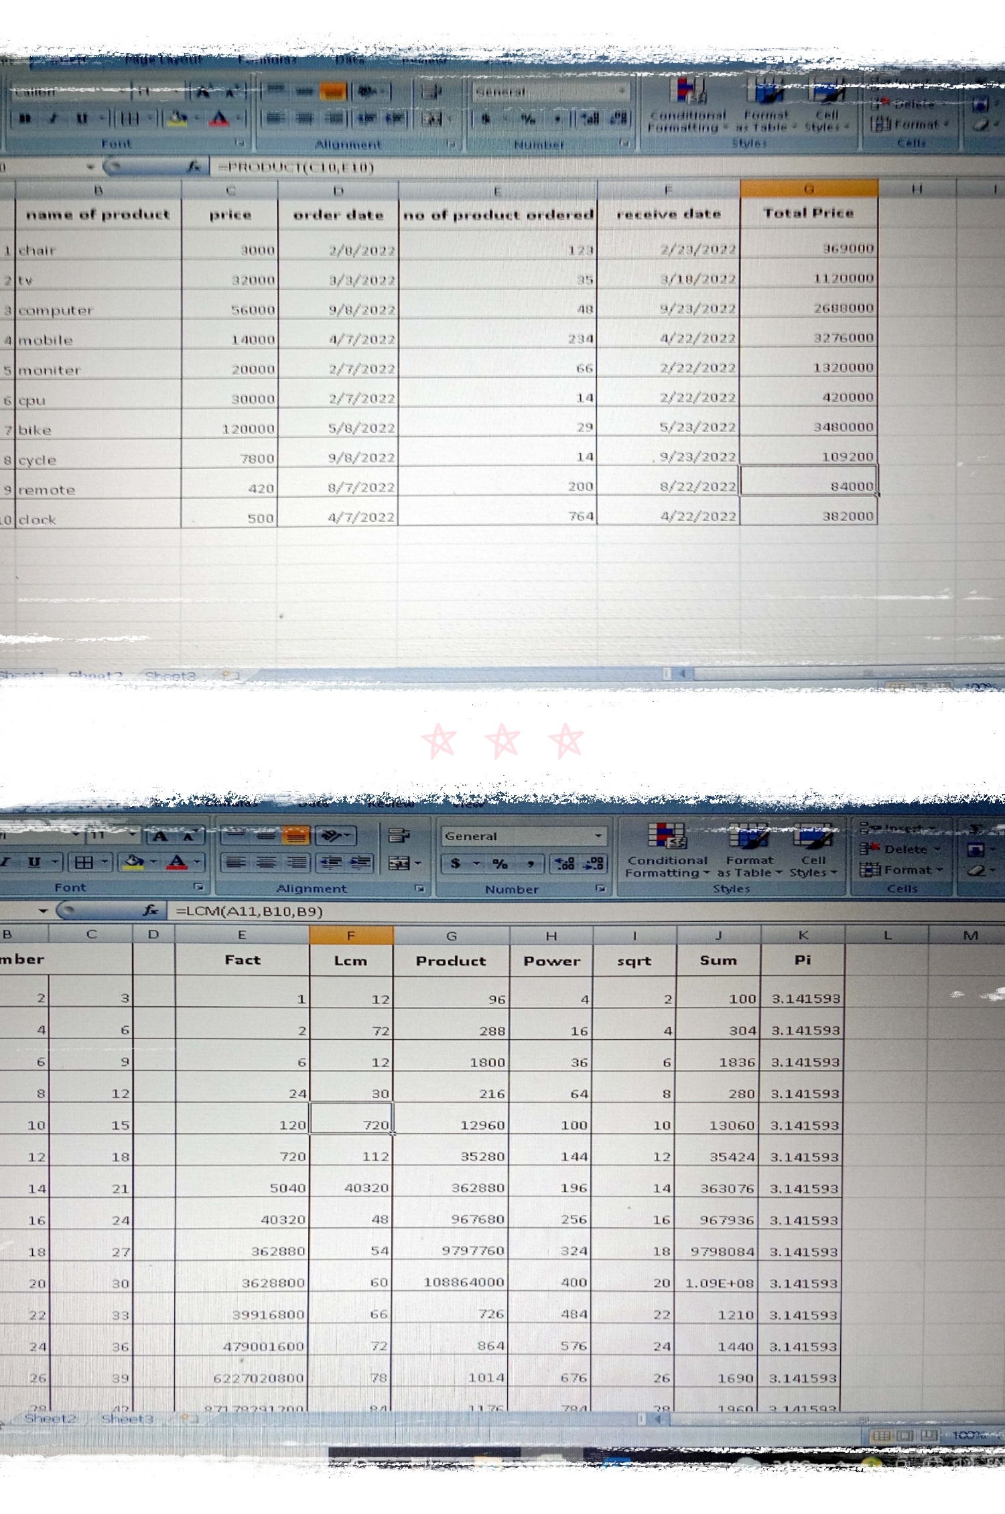Expand the Delete cells dropdown in lower ribbon
The height and width of the screenshot is (1514, 1005).
pos(937,849)
